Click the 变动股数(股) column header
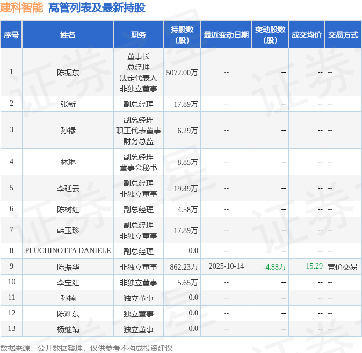 point(270,34)
